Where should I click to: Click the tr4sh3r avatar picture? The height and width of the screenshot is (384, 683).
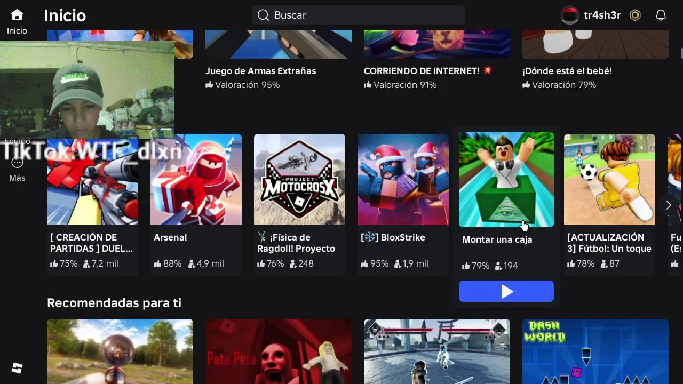point(570,15)
